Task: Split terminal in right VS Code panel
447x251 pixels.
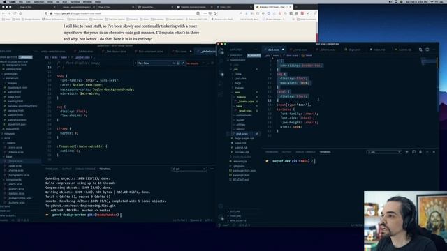Action: click(x=413, y=152)
